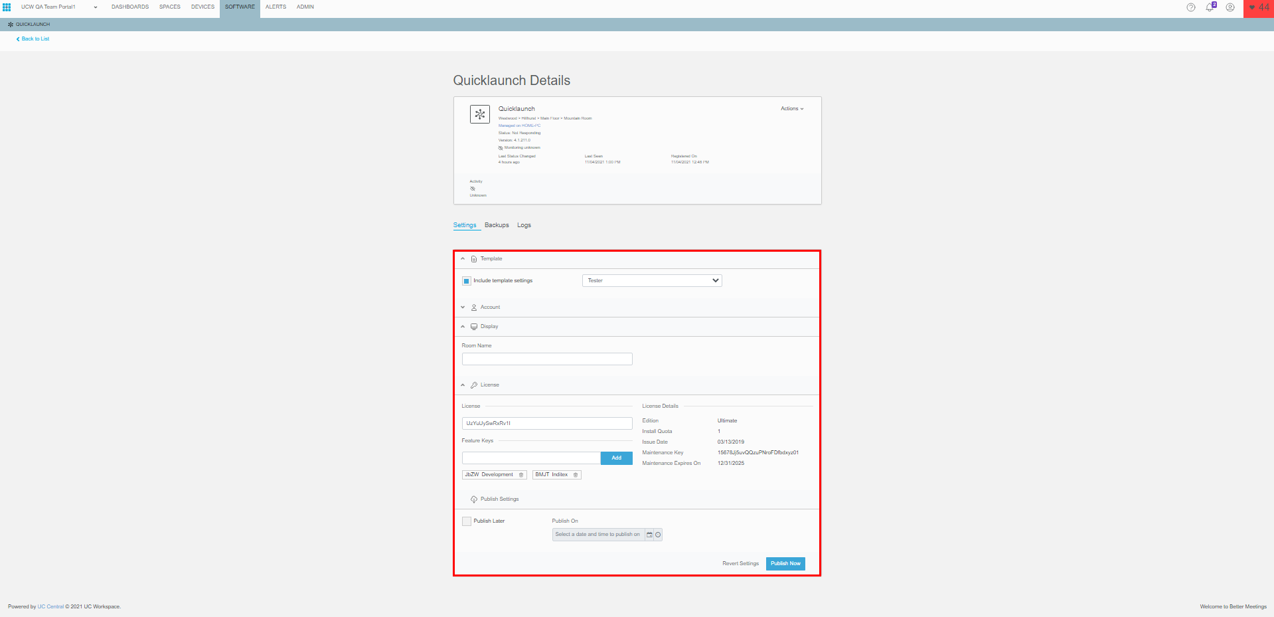Open the notifications bell icon
The image size is (1274, 617).
1210,7
